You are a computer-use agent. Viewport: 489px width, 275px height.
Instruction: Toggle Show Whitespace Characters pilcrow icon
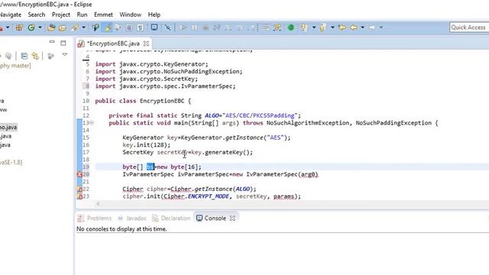click(x=141, y=27)
